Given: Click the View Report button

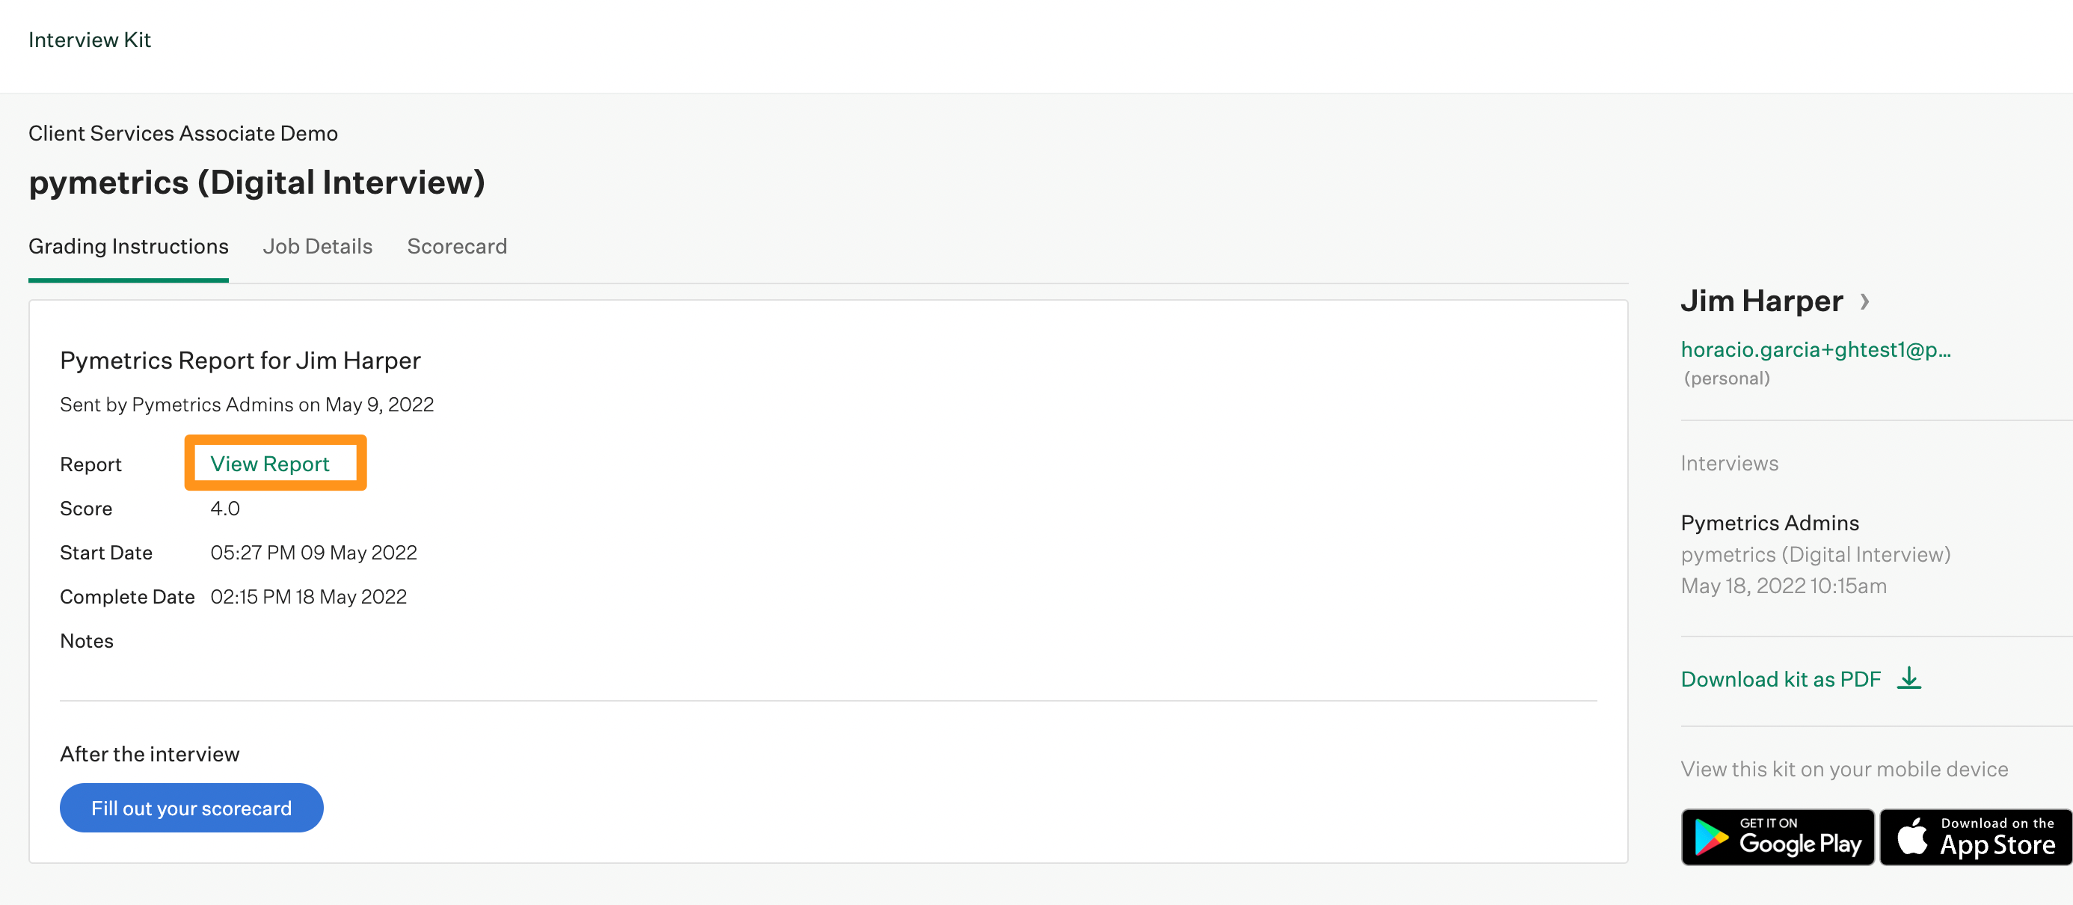Looking at the screenshot, I should coord(270,463).
